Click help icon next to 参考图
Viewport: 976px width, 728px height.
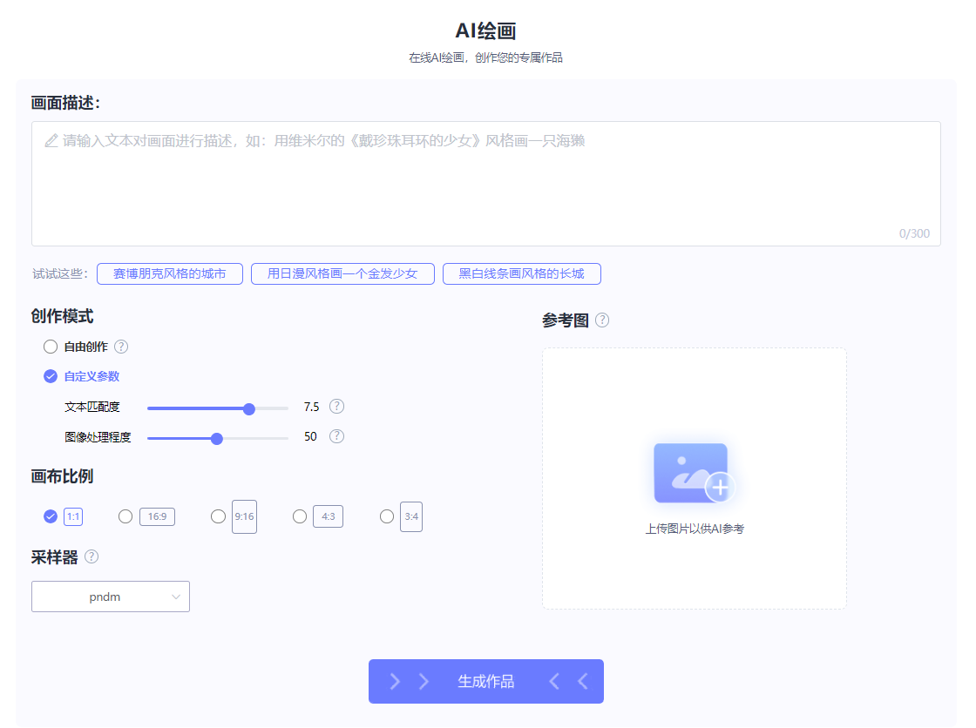click(x=602, y=320)
